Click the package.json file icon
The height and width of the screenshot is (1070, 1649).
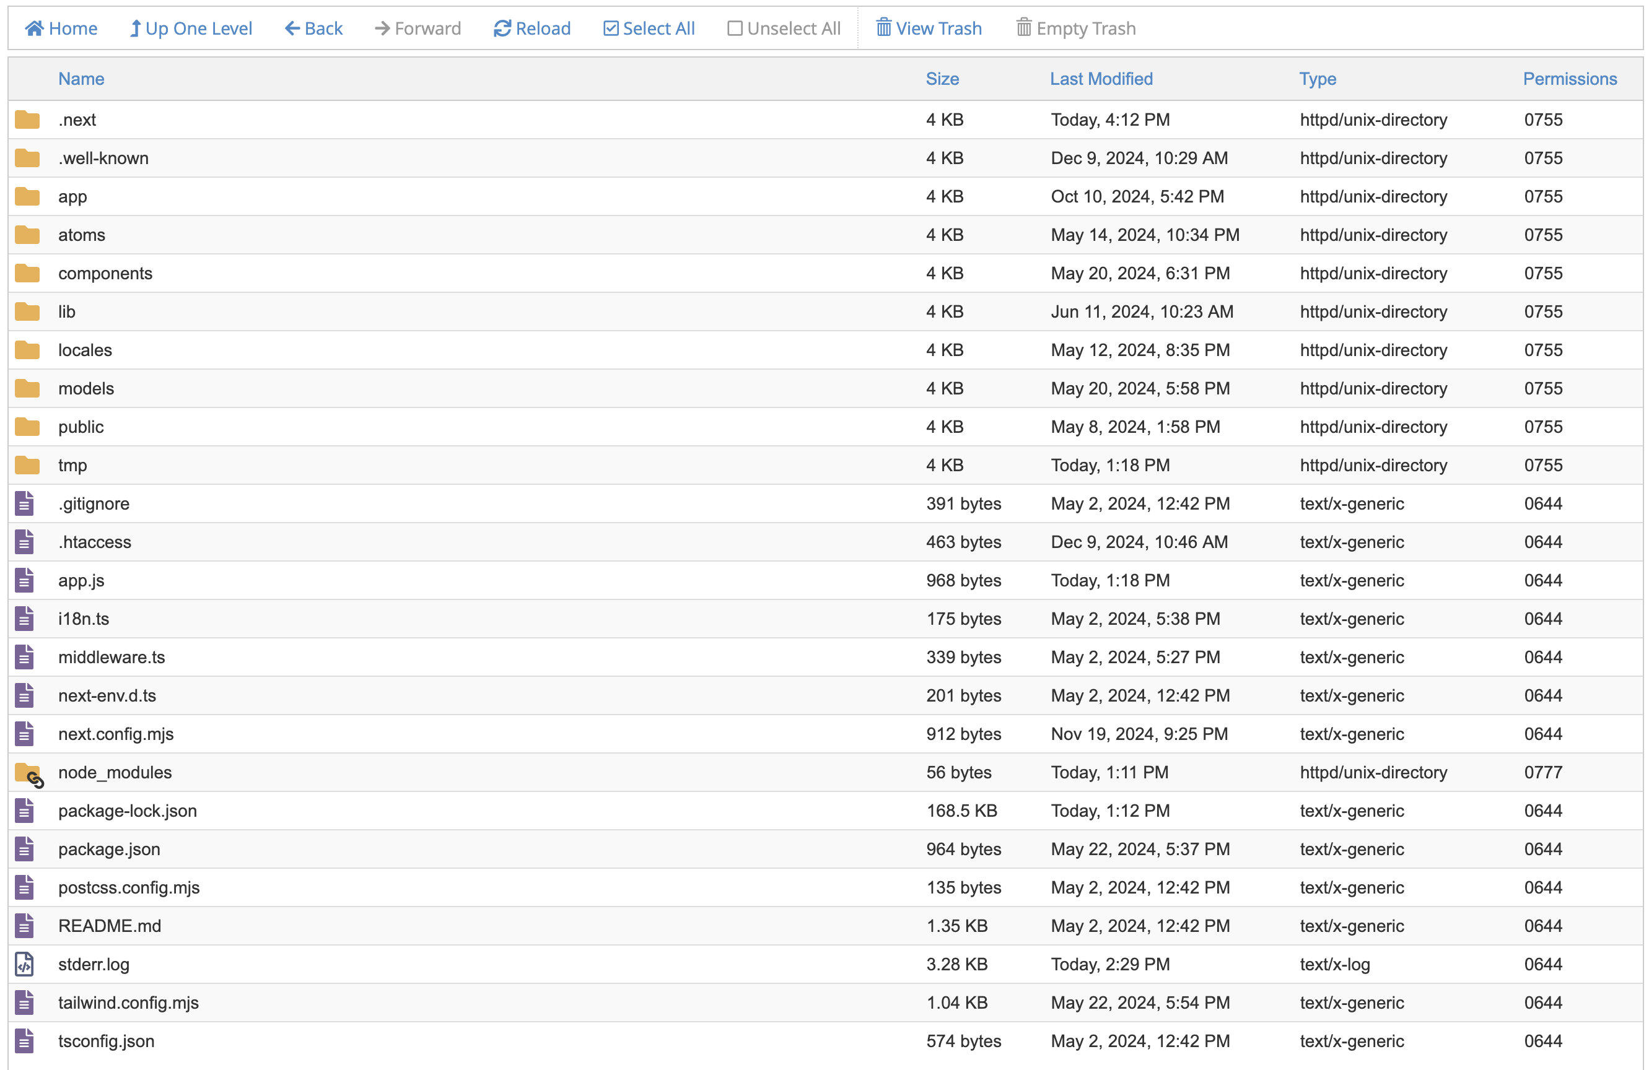pos(24,849)
